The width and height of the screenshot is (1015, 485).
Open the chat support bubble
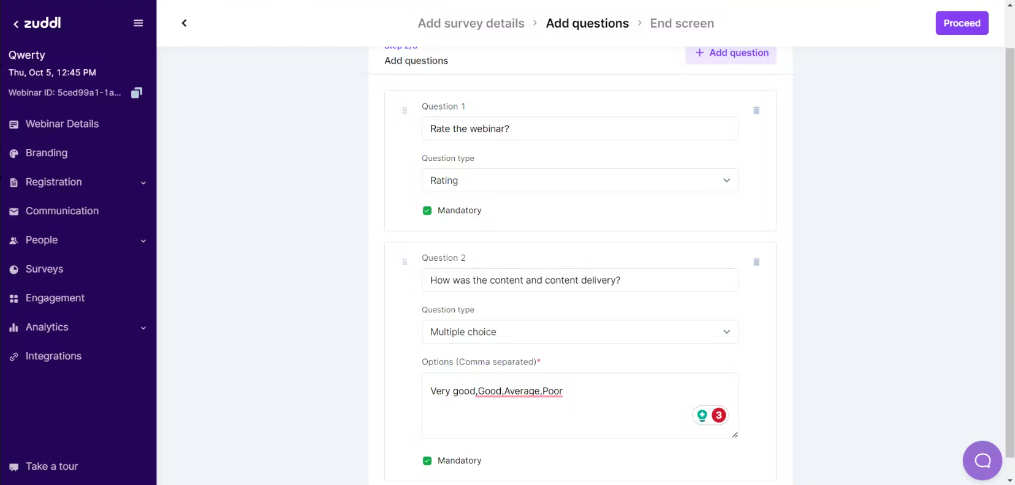pyautogui.click(x=982, y=461)
